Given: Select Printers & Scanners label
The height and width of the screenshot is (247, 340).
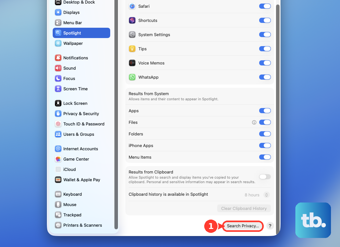Looking at the screenshot, I should (83, 225).
